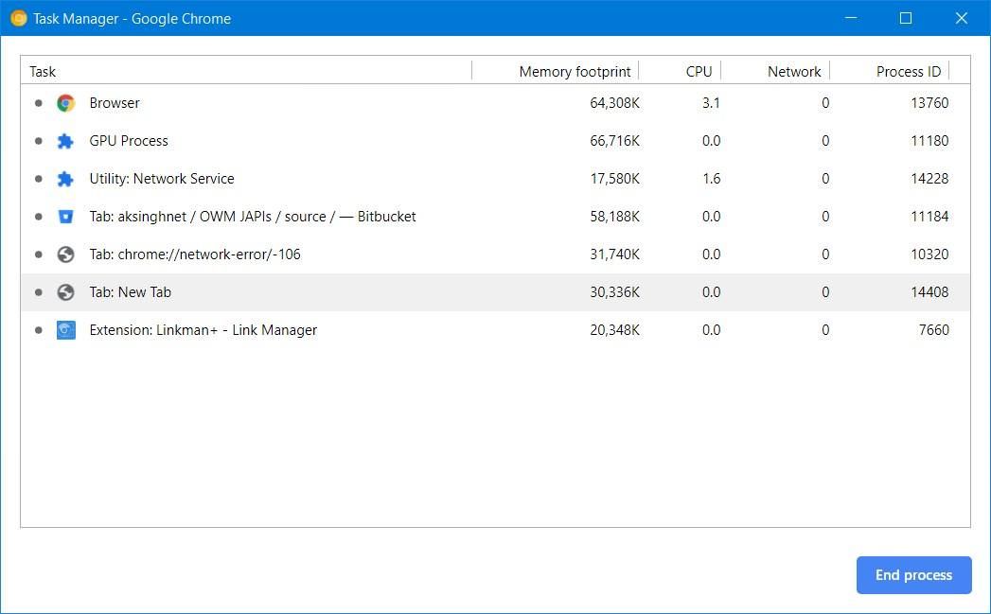Image resolution: width=991 pixels, height=614 pixels.
Task: Select Utility: Network Service task
Action: 495,179
